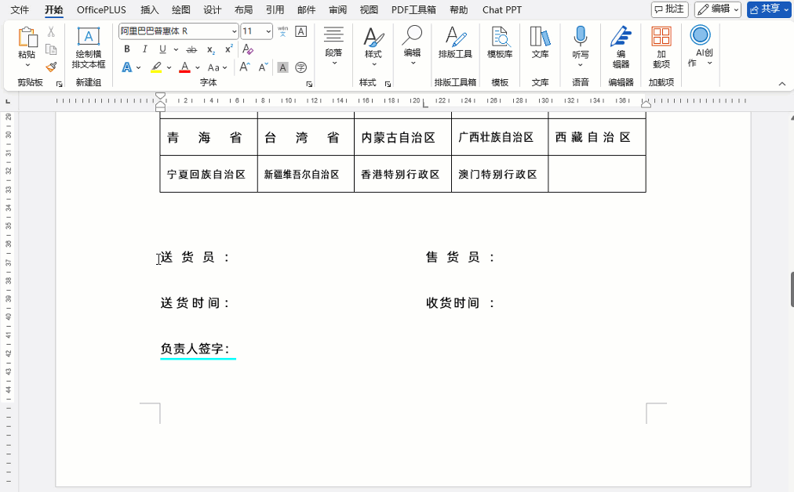The image size is (794, 492).
Task: Open Styles pane launcher
Action: [388, 84]
